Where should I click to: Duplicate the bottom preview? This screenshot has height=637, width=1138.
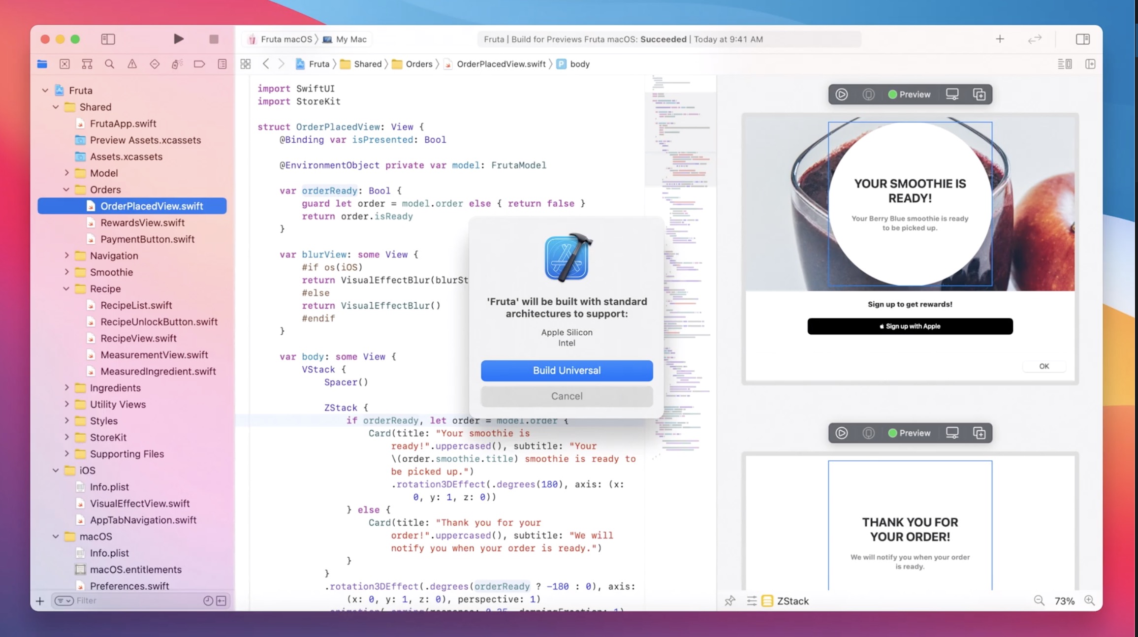(x=979, y=433)
